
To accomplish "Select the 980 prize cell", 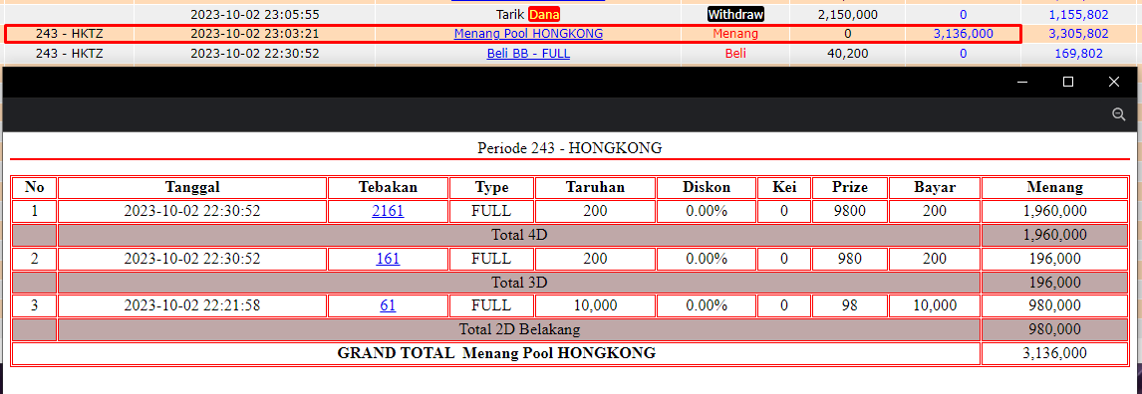I will coord(850,258).
